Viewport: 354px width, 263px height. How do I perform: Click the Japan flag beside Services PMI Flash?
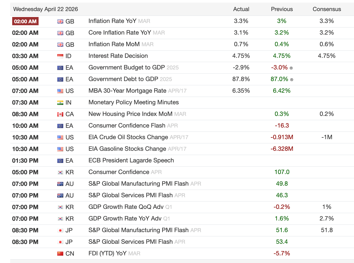(x=60, y=242)
